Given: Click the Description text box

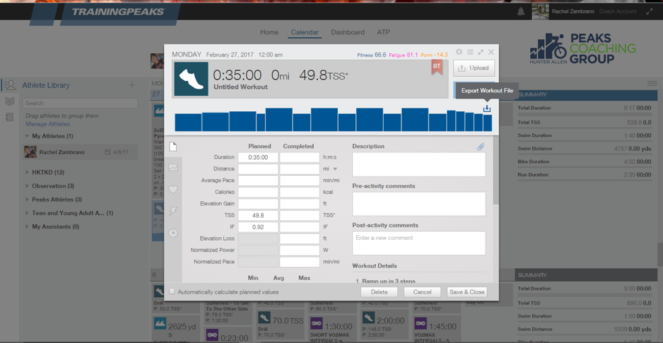Looking at the screenshot, I should pos(419,164).
